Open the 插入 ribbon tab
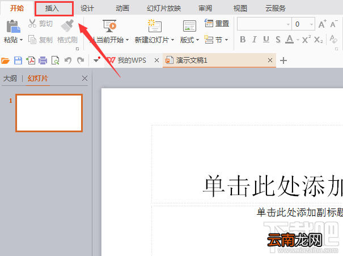This screenshot has height=256, width=343. (x=52, y=8)
